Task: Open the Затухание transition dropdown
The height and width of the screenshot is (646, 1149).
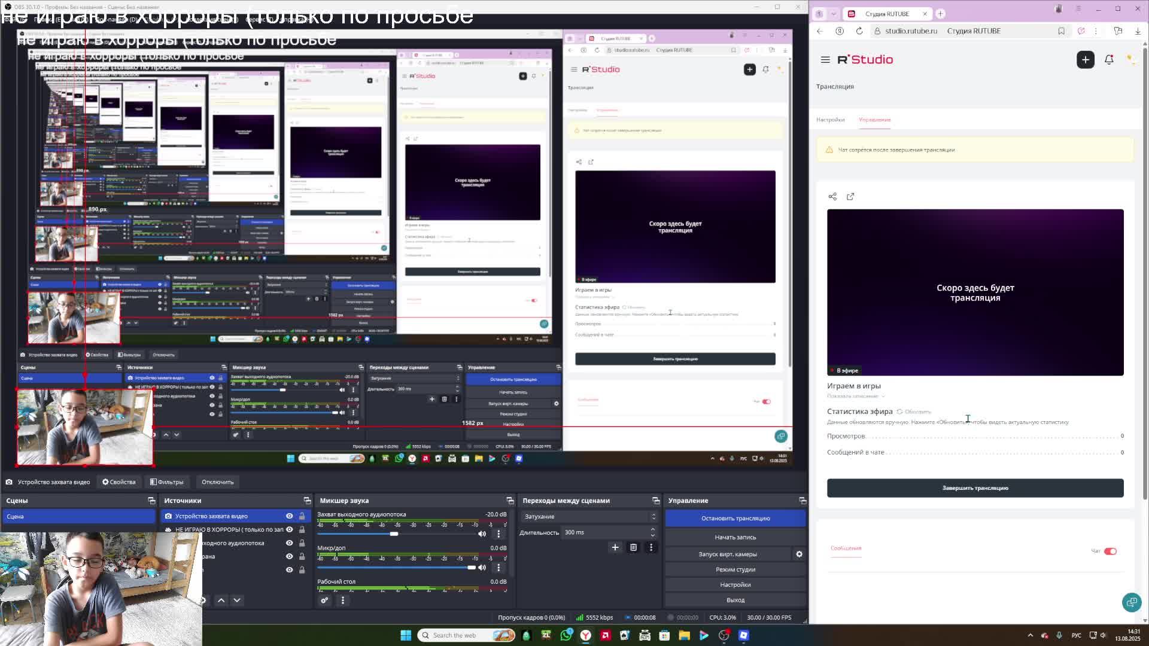Action: point(589,517)
